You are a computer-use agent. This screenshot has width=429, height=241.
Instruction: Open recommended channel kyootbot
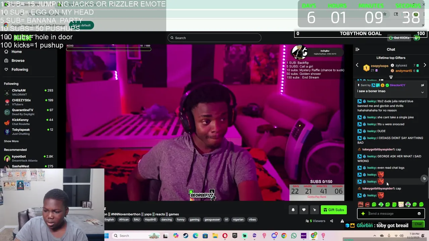click(28, 158)
